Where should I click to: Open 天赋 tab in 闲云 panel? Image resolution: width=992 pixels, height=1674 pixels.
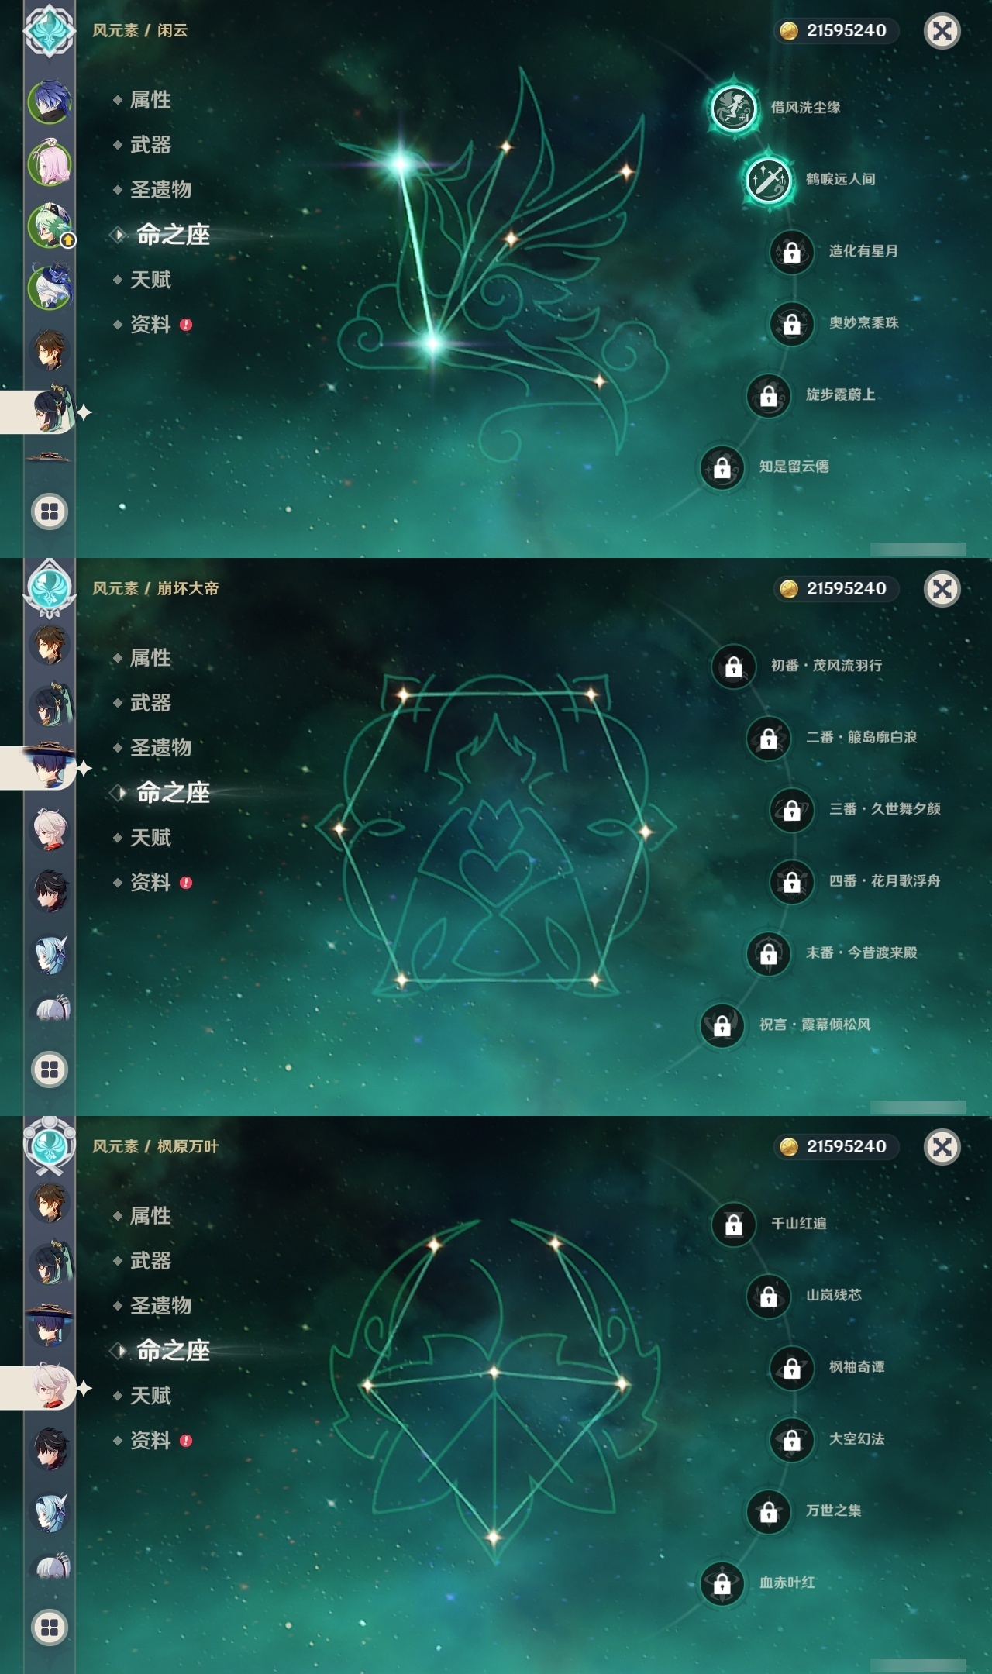click(150, 280)
